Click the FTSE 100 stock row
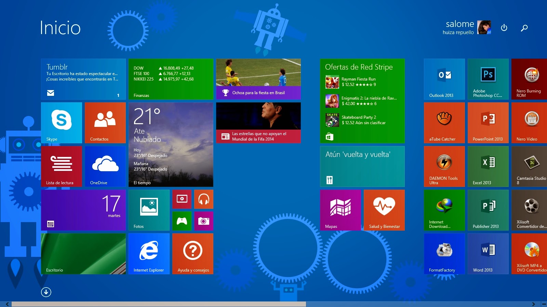This screenshot has height=307, width=547. click(x=162, y=74)
